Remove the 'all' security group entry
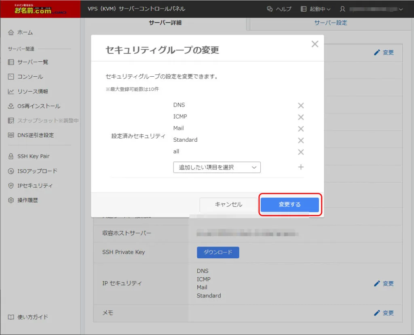The height and width of the screenshot is (335, 414). (301, 152)
